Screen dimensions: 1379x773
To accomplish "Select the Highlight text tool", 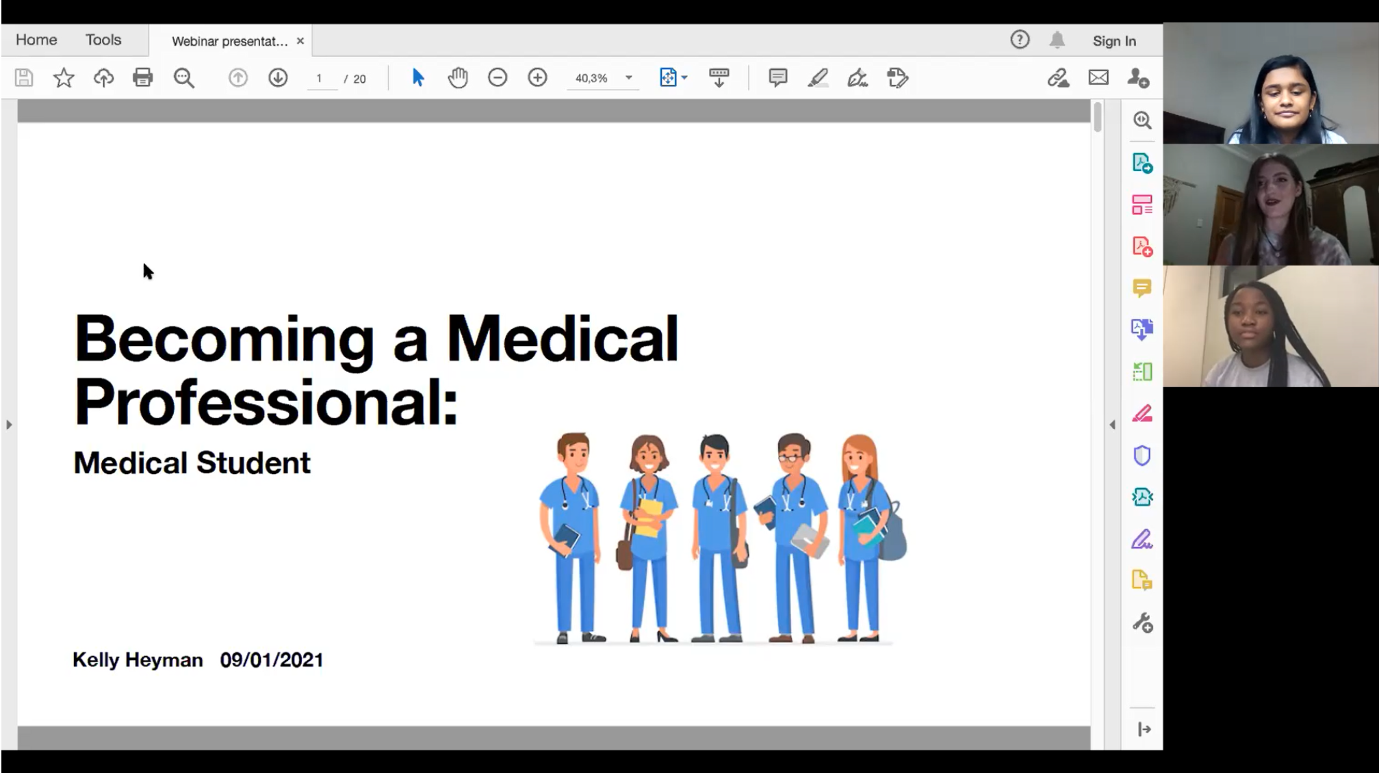I will pos(818,78).
